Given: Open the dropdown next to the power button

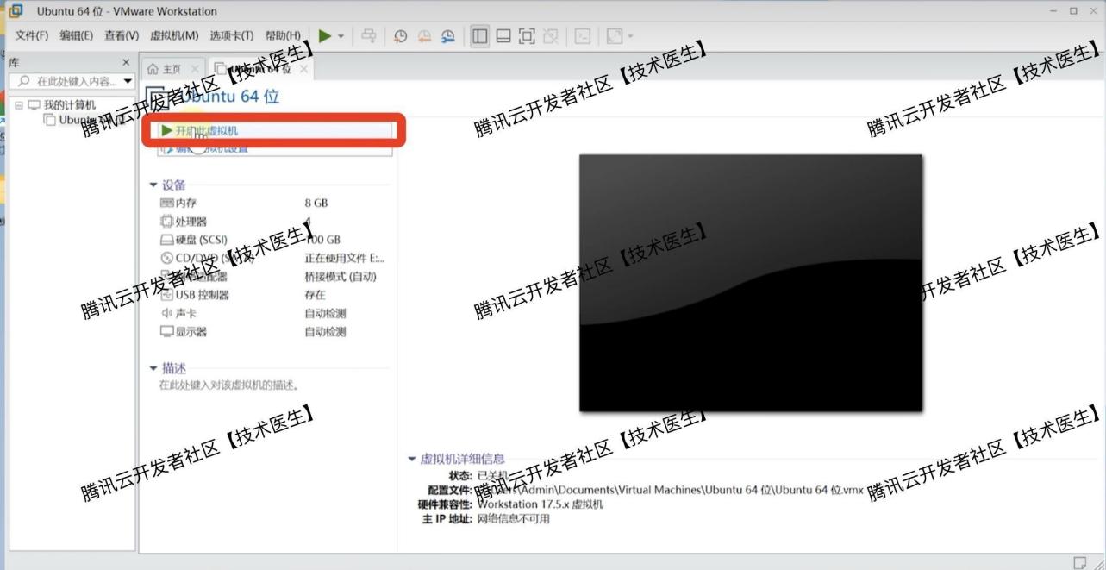Looking at the screenshot, I should click(340, 34).
